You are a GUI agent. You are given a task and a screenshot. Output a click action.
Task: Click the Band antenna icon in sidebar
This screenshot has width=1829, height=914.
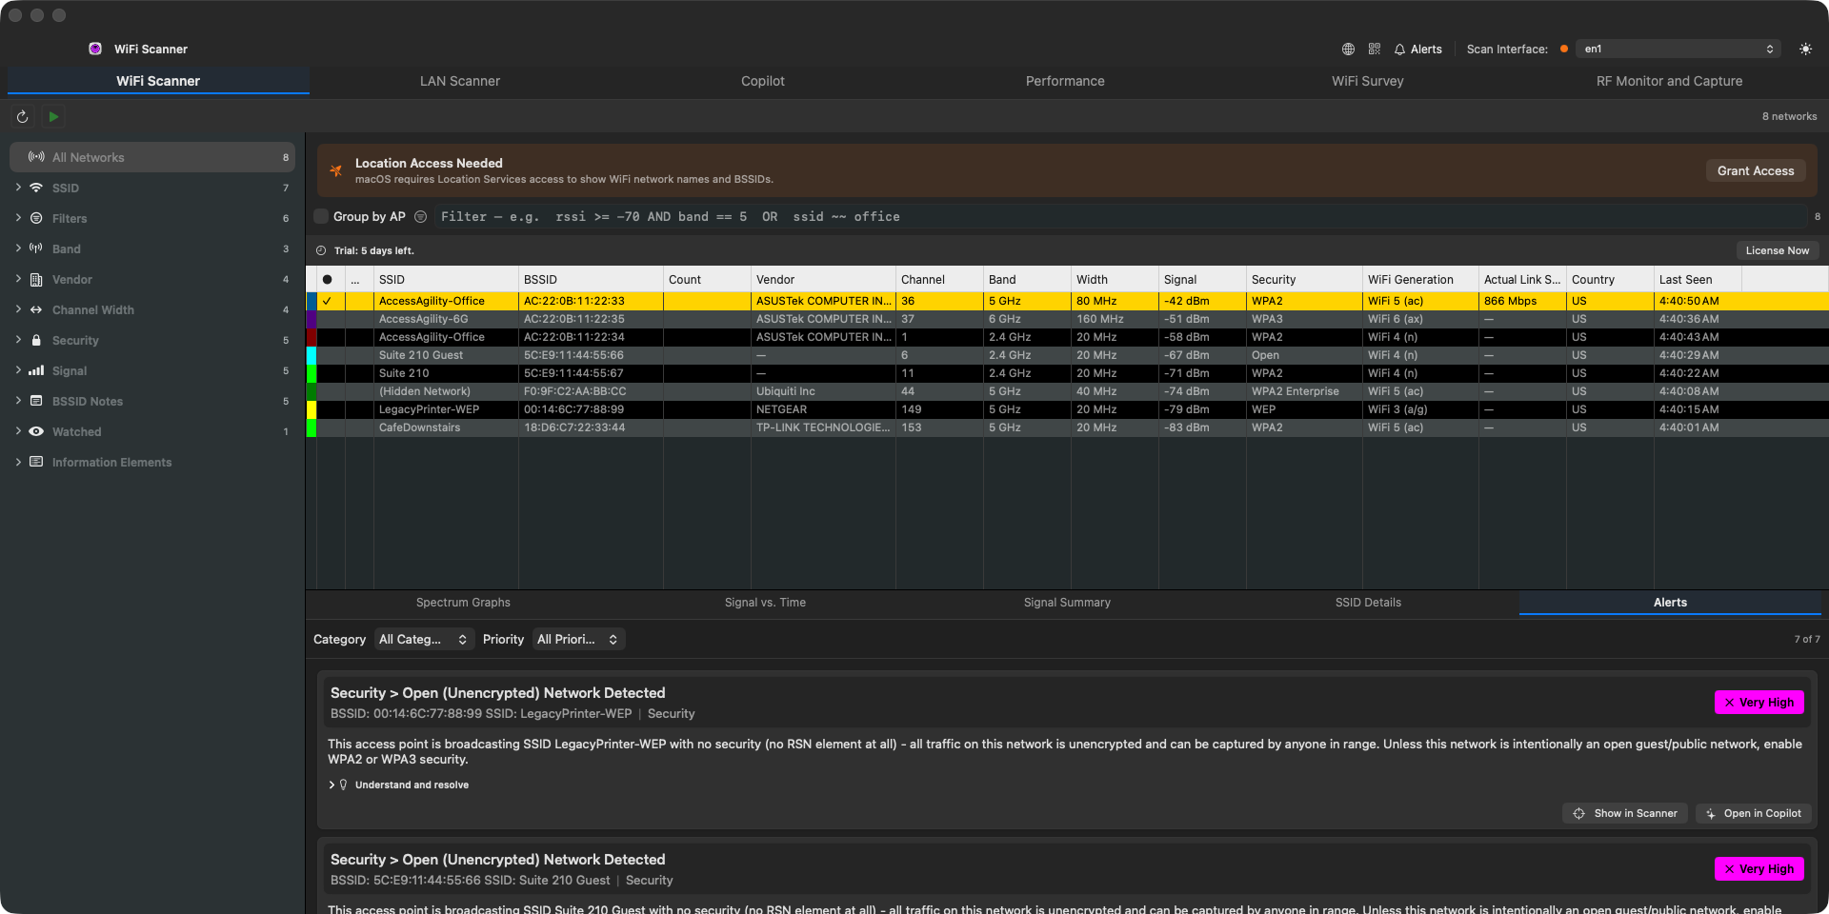[36, 248]
